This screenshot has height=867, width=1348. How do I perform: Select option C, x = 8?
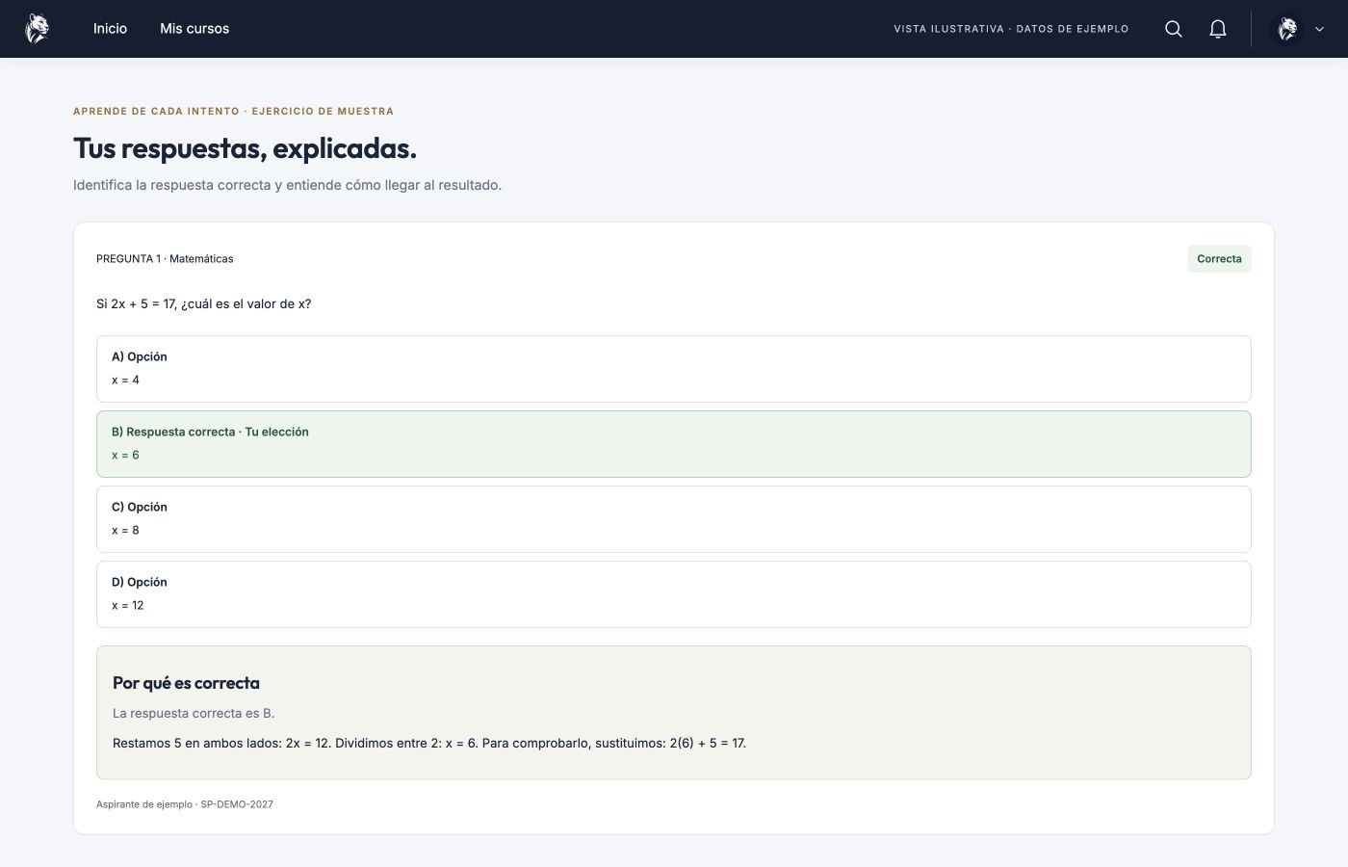pos(673,519)
